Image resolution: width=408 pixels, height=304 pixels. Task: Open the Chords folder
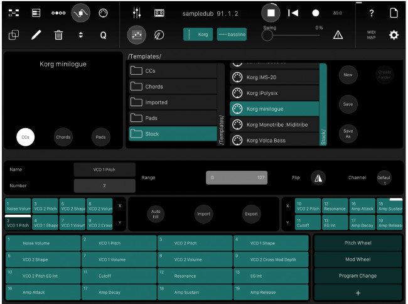point(173,87)
